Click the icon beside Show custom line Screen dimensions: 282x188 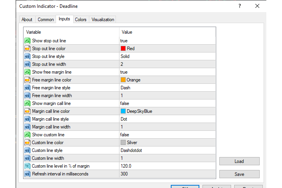[27, 135]
